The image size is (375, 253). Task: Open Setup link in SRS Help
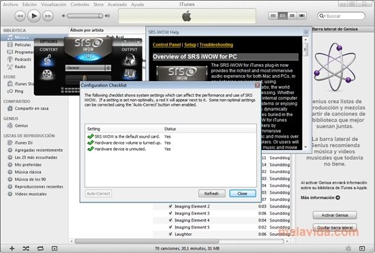pos(190,45)
